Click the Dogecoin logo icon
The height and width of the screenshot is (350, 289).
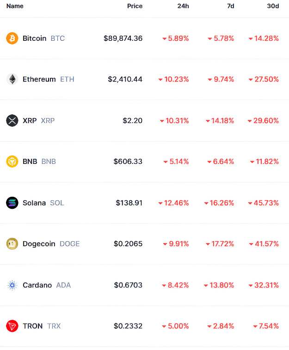pyautogui.click(x=12, y=244)
